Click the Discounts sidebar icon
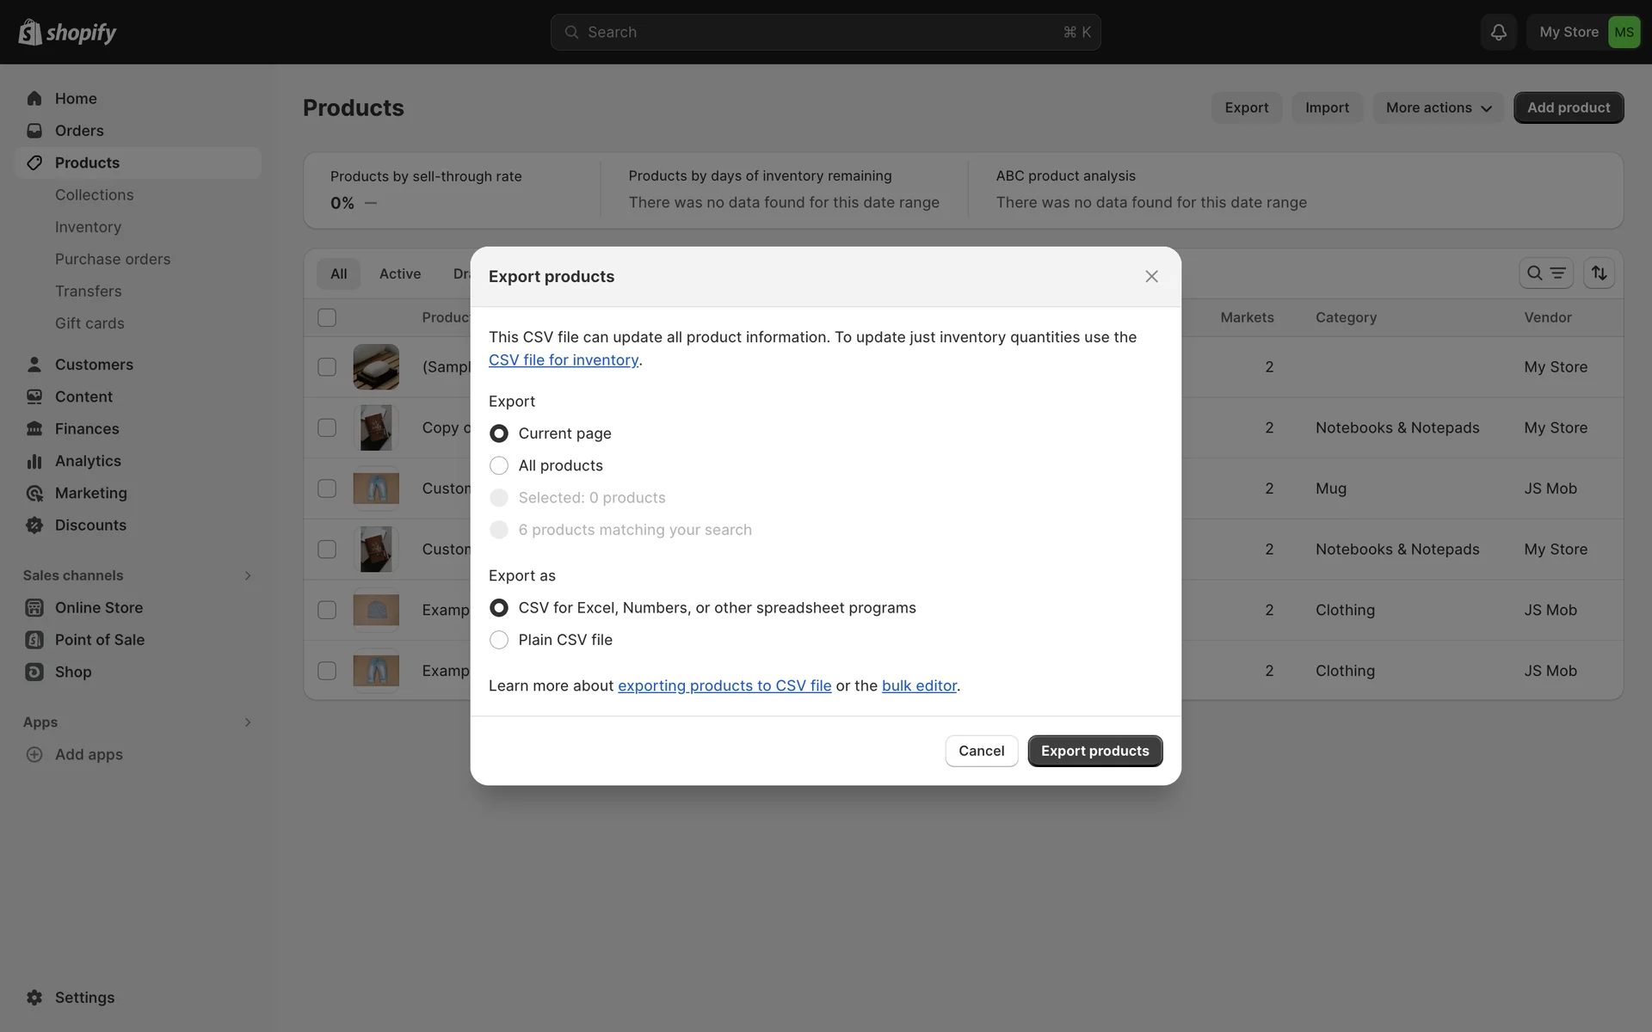Viewport: 1652px width, 1032px height. click(x=34, y=525)
